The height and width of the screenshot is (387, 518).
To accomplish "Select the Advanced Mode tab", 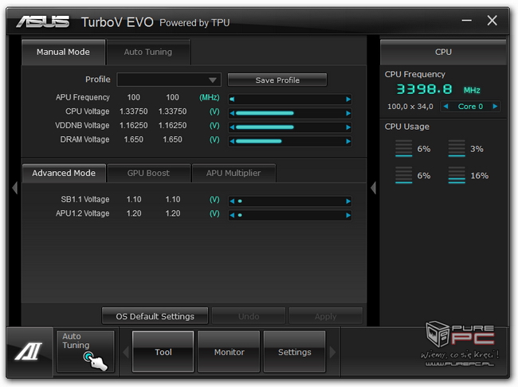I will pos(64,173).
